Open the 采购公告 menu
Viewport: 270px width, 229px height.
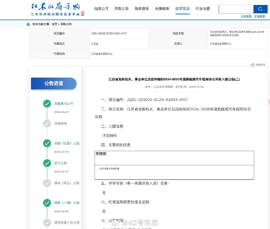(122, 9)
